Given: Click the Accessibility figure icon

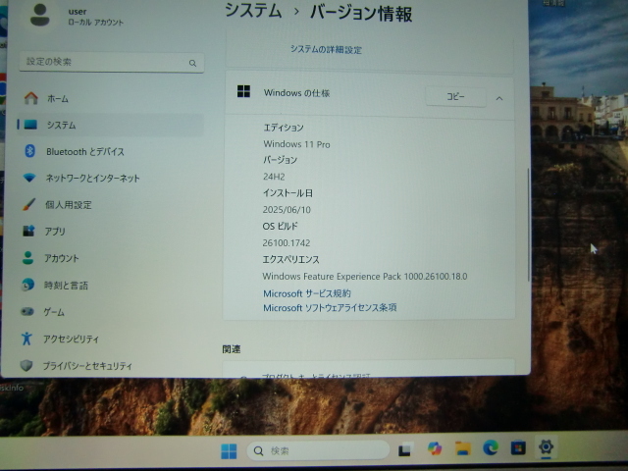Looking at the screenshot, I should click(26, 339).
